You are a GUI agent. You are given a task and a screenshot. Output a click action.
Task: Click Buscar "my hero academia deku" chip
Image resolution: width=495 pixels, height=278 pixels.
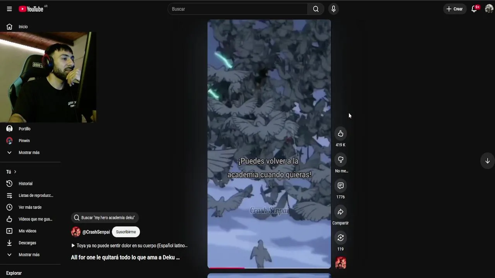(x=104, y=218)
